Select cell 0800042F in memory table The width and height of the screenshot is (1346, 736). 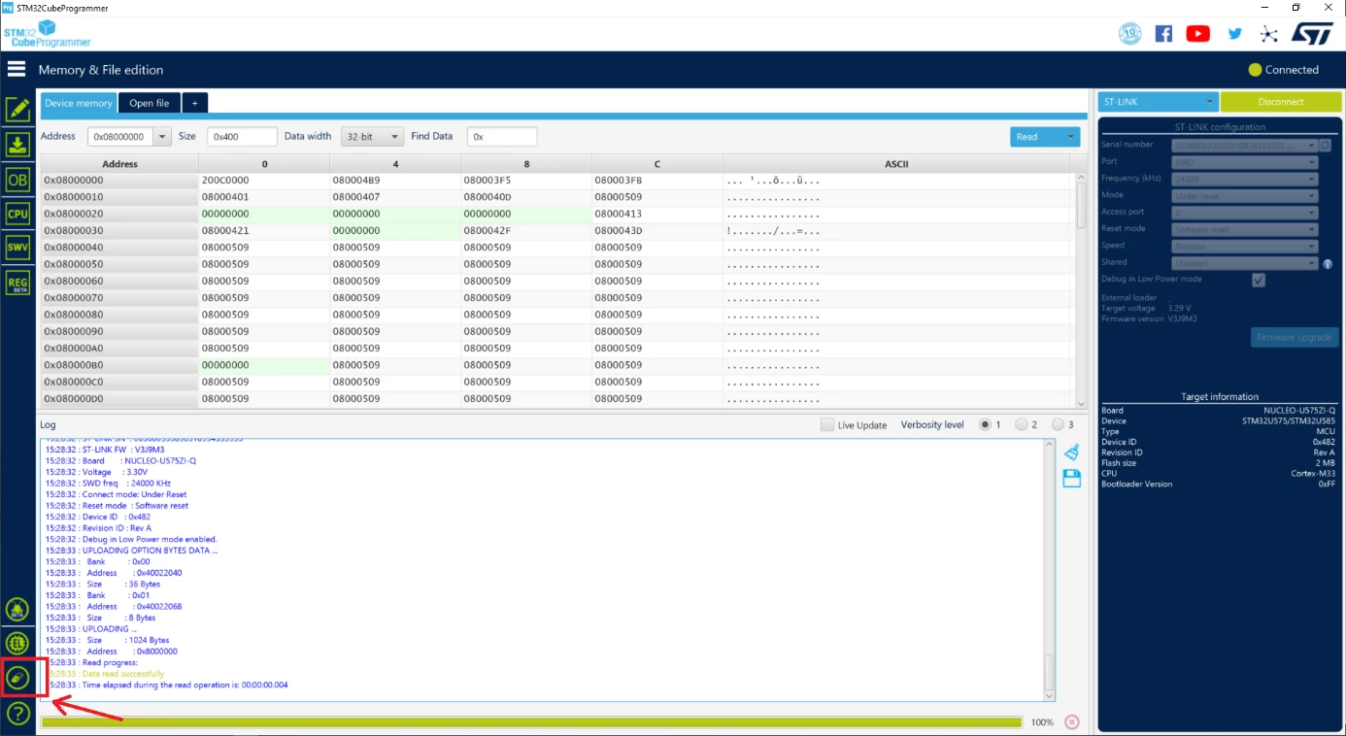pyautogui.click(x=526, y=230)
